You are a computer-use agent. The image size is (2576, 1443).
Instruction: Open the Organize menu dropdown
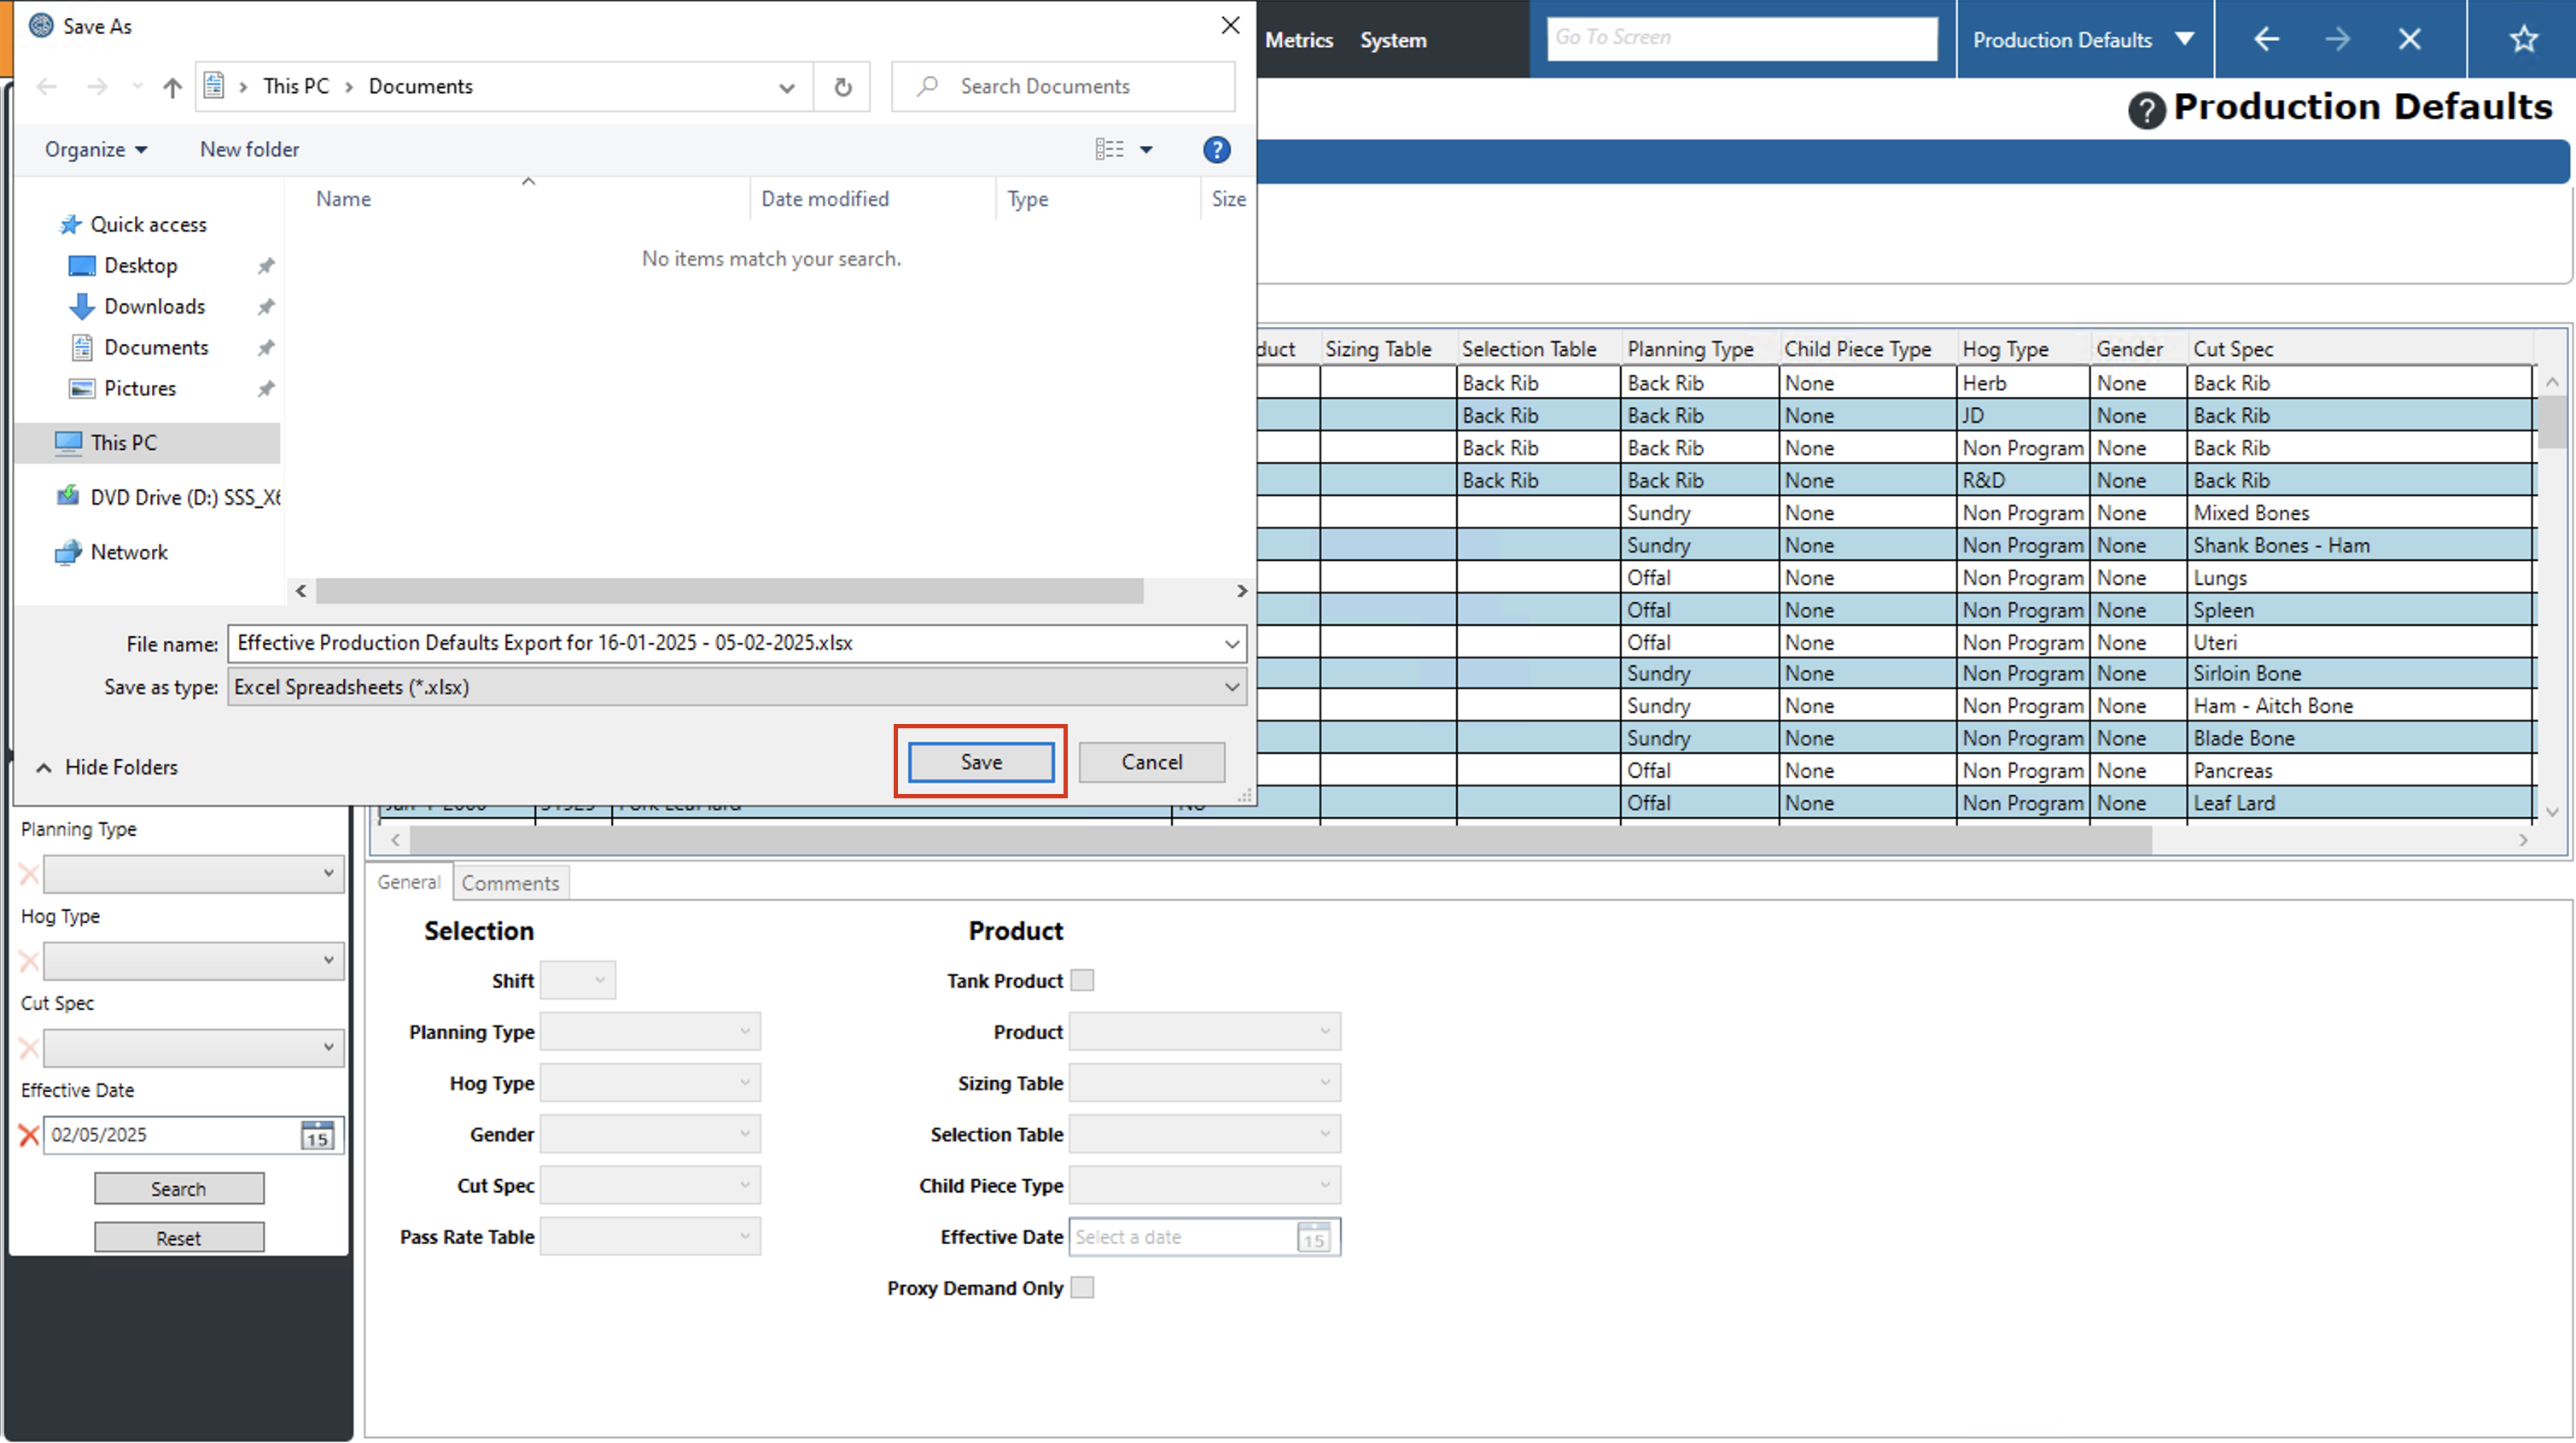[96, 149]
